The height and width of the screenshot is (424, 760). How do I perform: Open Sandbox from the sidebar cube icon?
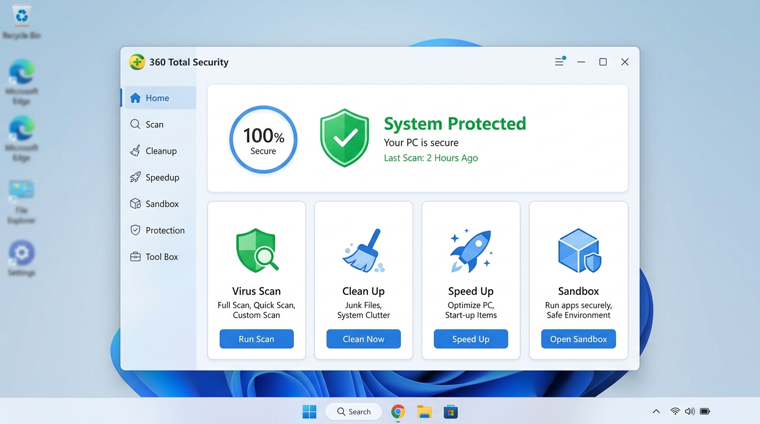point(135,204)
